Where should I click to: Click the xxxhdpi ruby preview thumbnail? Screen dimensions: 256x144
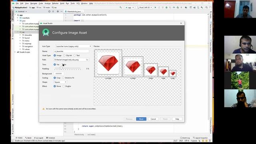pyautogui.click(x=108, y=63)
